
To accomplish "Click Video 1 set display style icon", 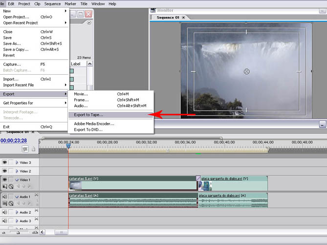I will [x=4, y=186].
